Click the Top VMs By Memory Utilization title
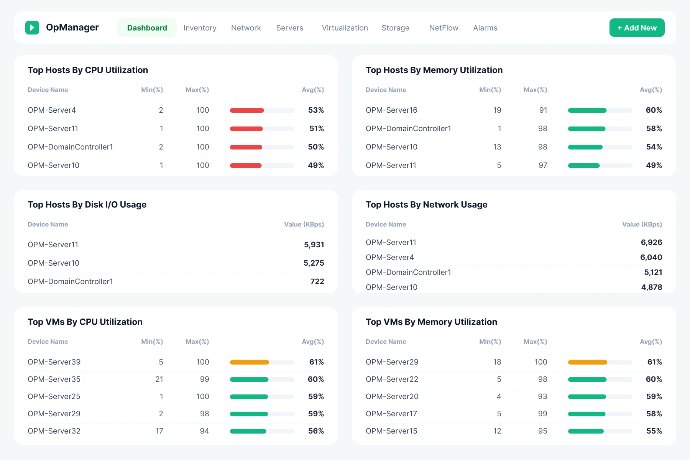The height and width of the screenshot is (460, 690). point(431,322)
